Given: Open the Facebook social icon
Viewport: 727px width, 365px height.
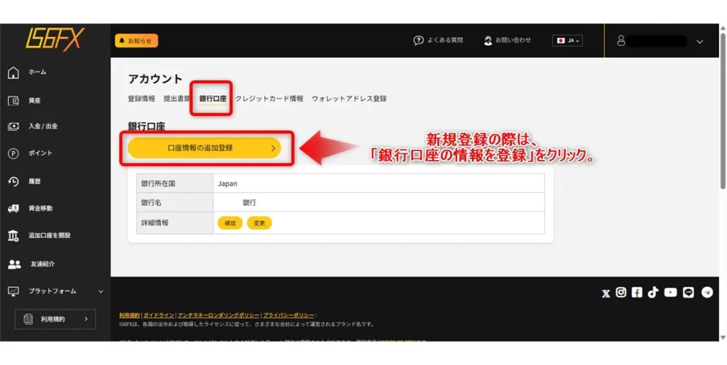Looking at the screenshot, I should 637,293.
